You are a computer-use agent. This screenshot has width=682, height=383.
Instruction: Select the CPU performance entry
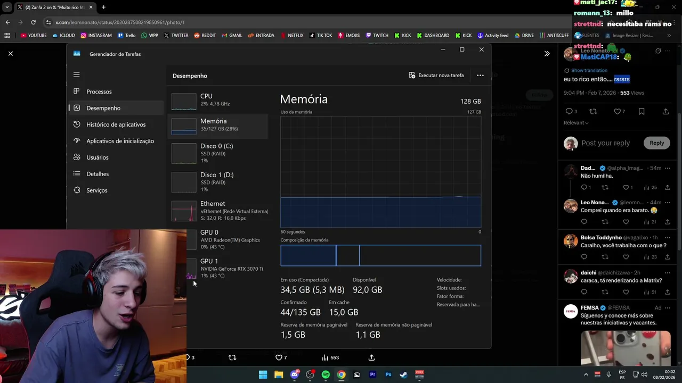[218, 100]
